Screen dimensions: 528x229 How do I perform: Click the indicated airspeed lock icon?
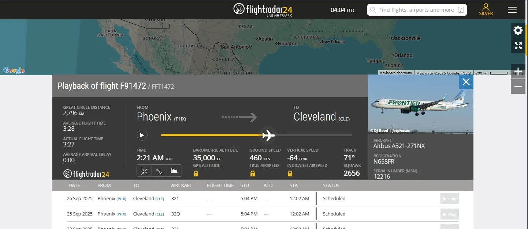tap(290, 173)
